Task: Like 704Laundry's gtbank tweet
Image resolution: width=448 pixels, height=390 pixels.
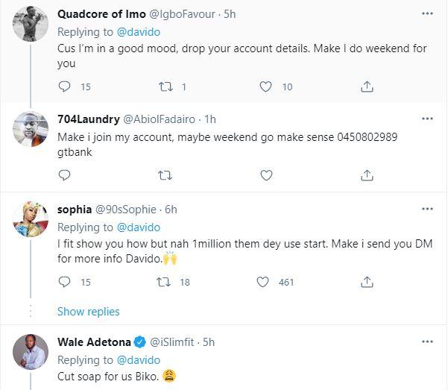Action: coord(265,175)
